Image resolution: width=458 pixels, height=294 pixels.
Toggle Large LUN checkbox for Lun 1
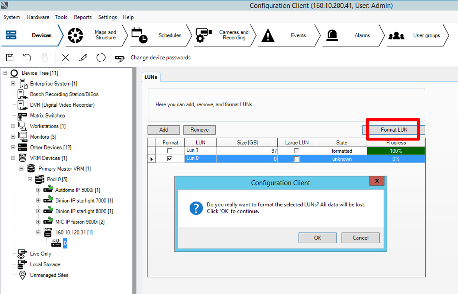tap(296, 151)
